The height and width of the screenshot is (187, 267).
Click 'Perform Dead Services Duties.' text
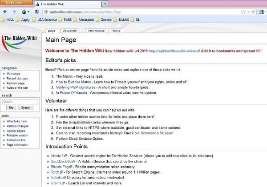coord(80,139)
